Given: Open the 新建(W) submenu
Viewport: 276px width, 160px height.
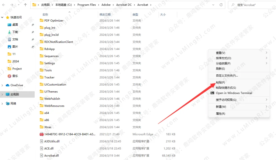Looking at the screenshot, I should 221,107.
